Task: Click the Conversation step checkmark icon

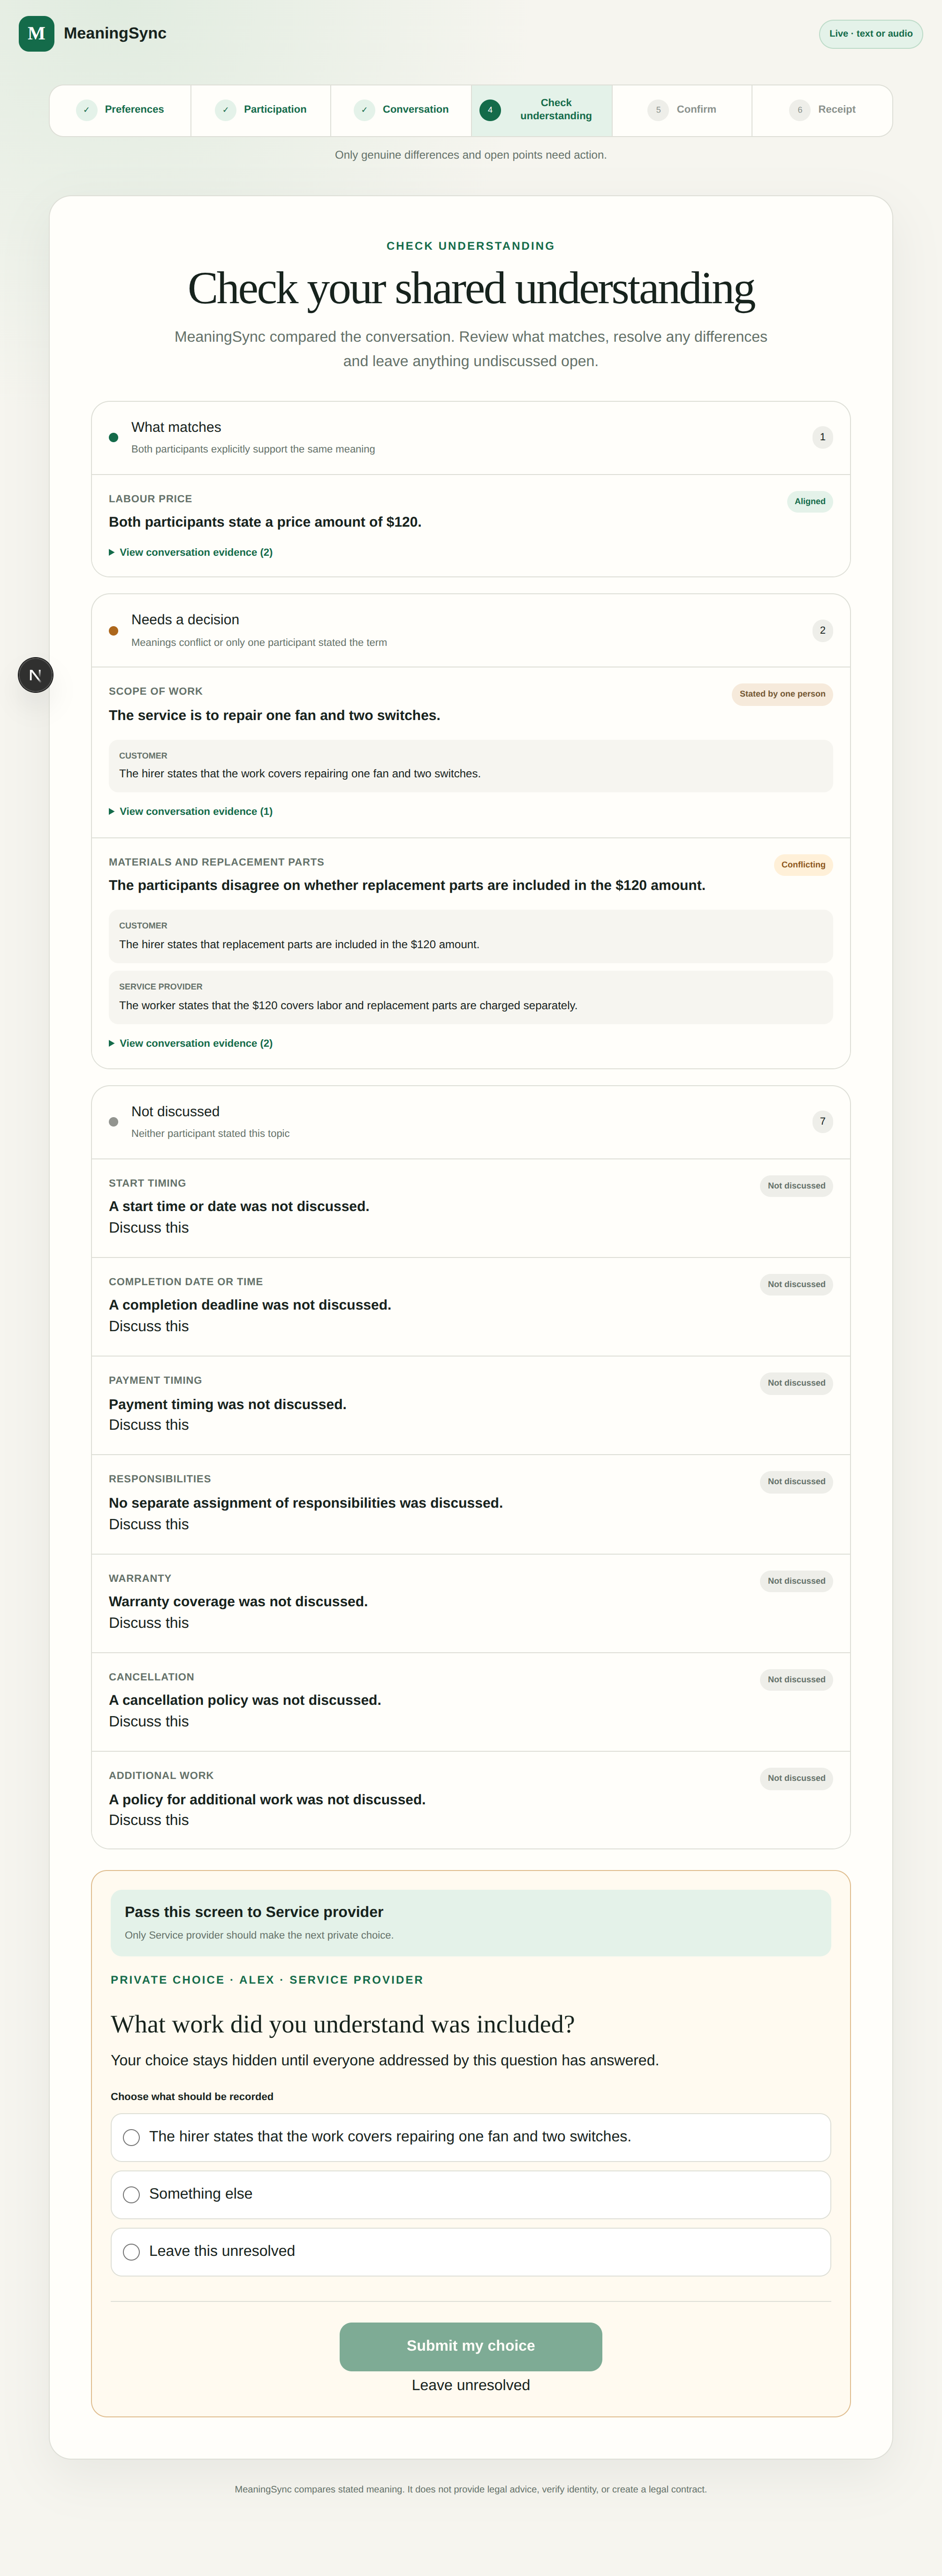Action: pyautogui.click(x=365, y=110)
